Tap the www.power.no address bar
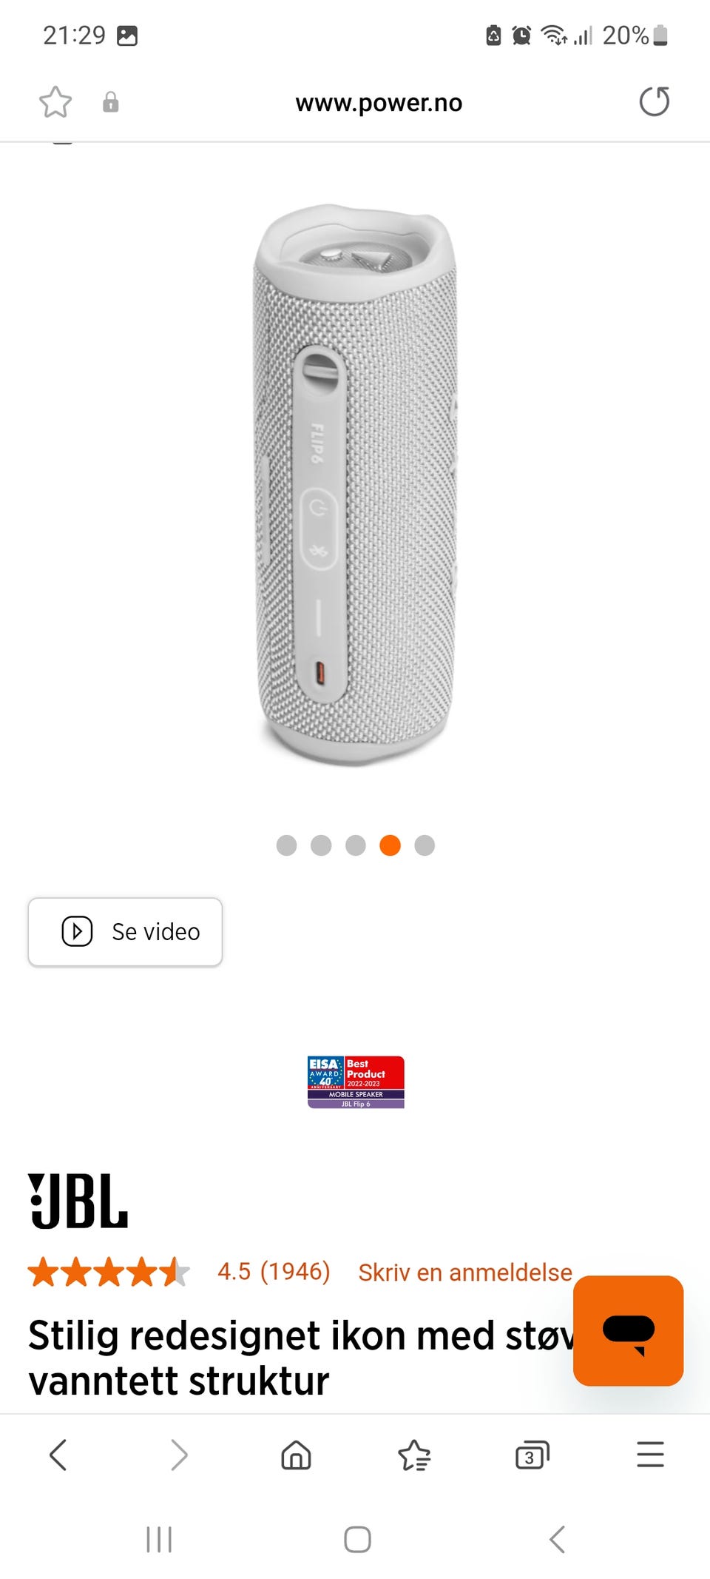The image size is (710, 1579). coord(379,102)
